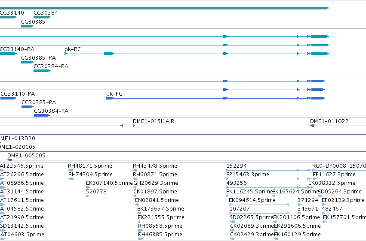
Task: Select the CK02089.3prime EST label
Action: pyautogui.click(x=252, y=226)
